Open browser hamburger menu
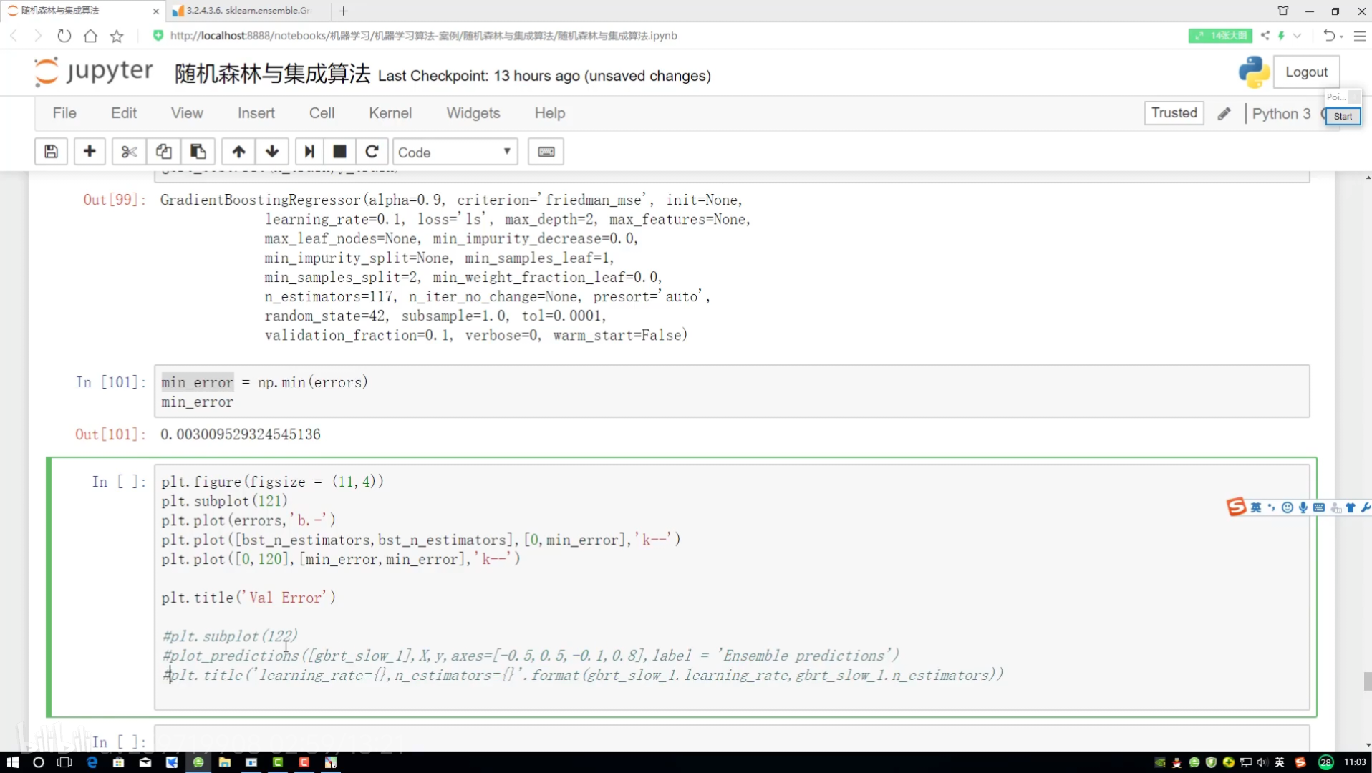Viewport: 1372px width, 773px height. pos(1359,36)
